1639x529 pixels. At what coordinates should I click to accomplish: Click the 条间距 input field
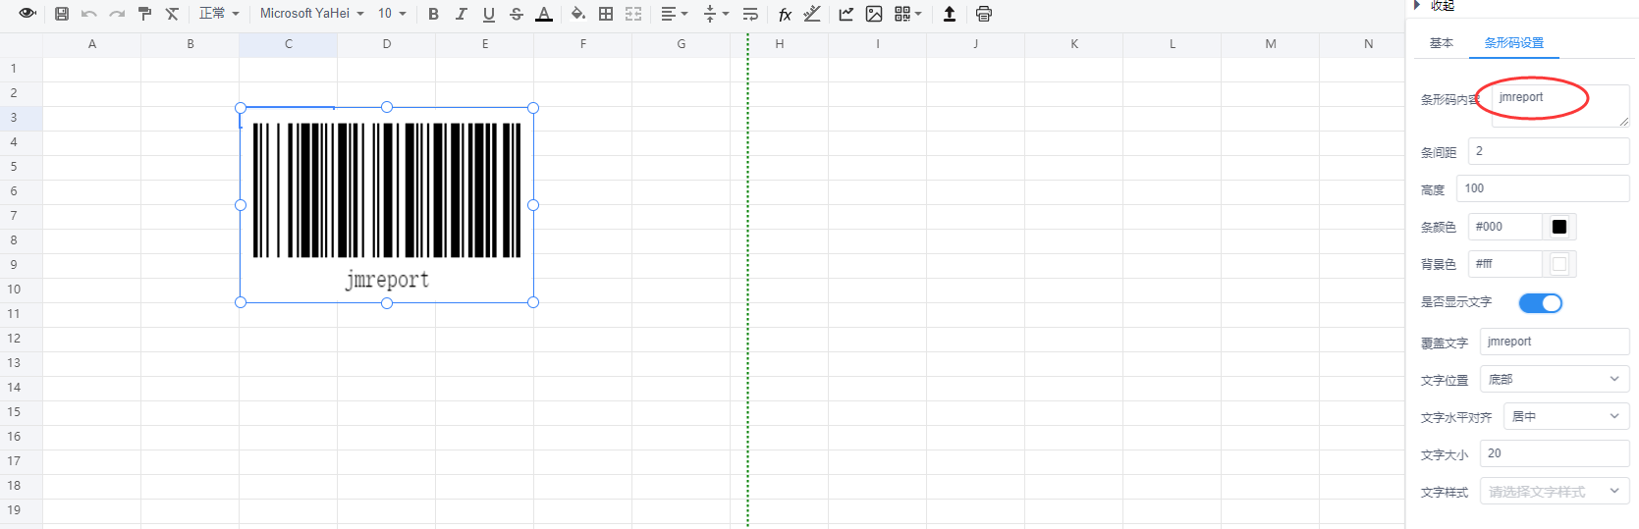[x=1549, y=151]
